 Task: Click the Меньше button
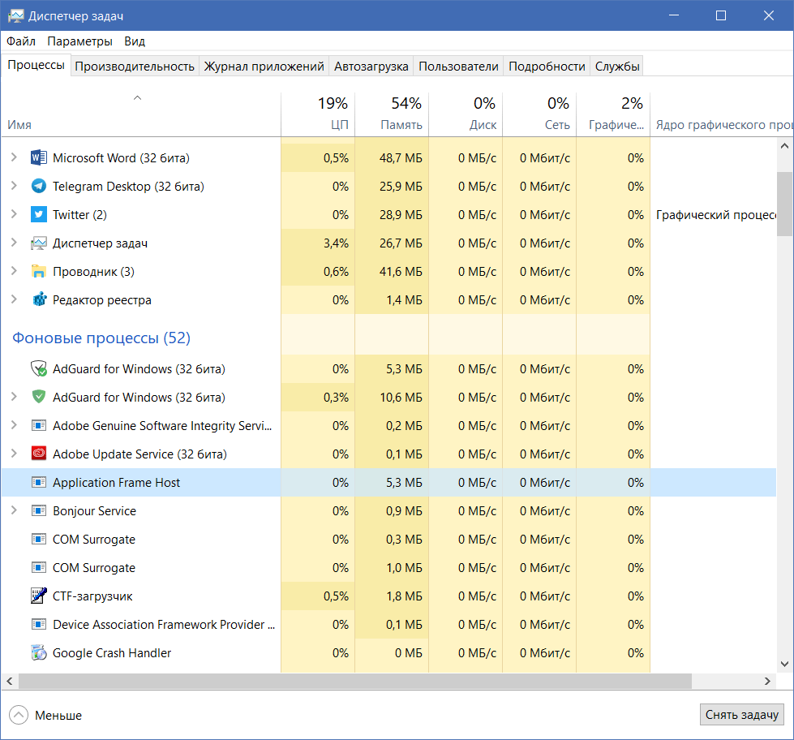click(45, 715)
